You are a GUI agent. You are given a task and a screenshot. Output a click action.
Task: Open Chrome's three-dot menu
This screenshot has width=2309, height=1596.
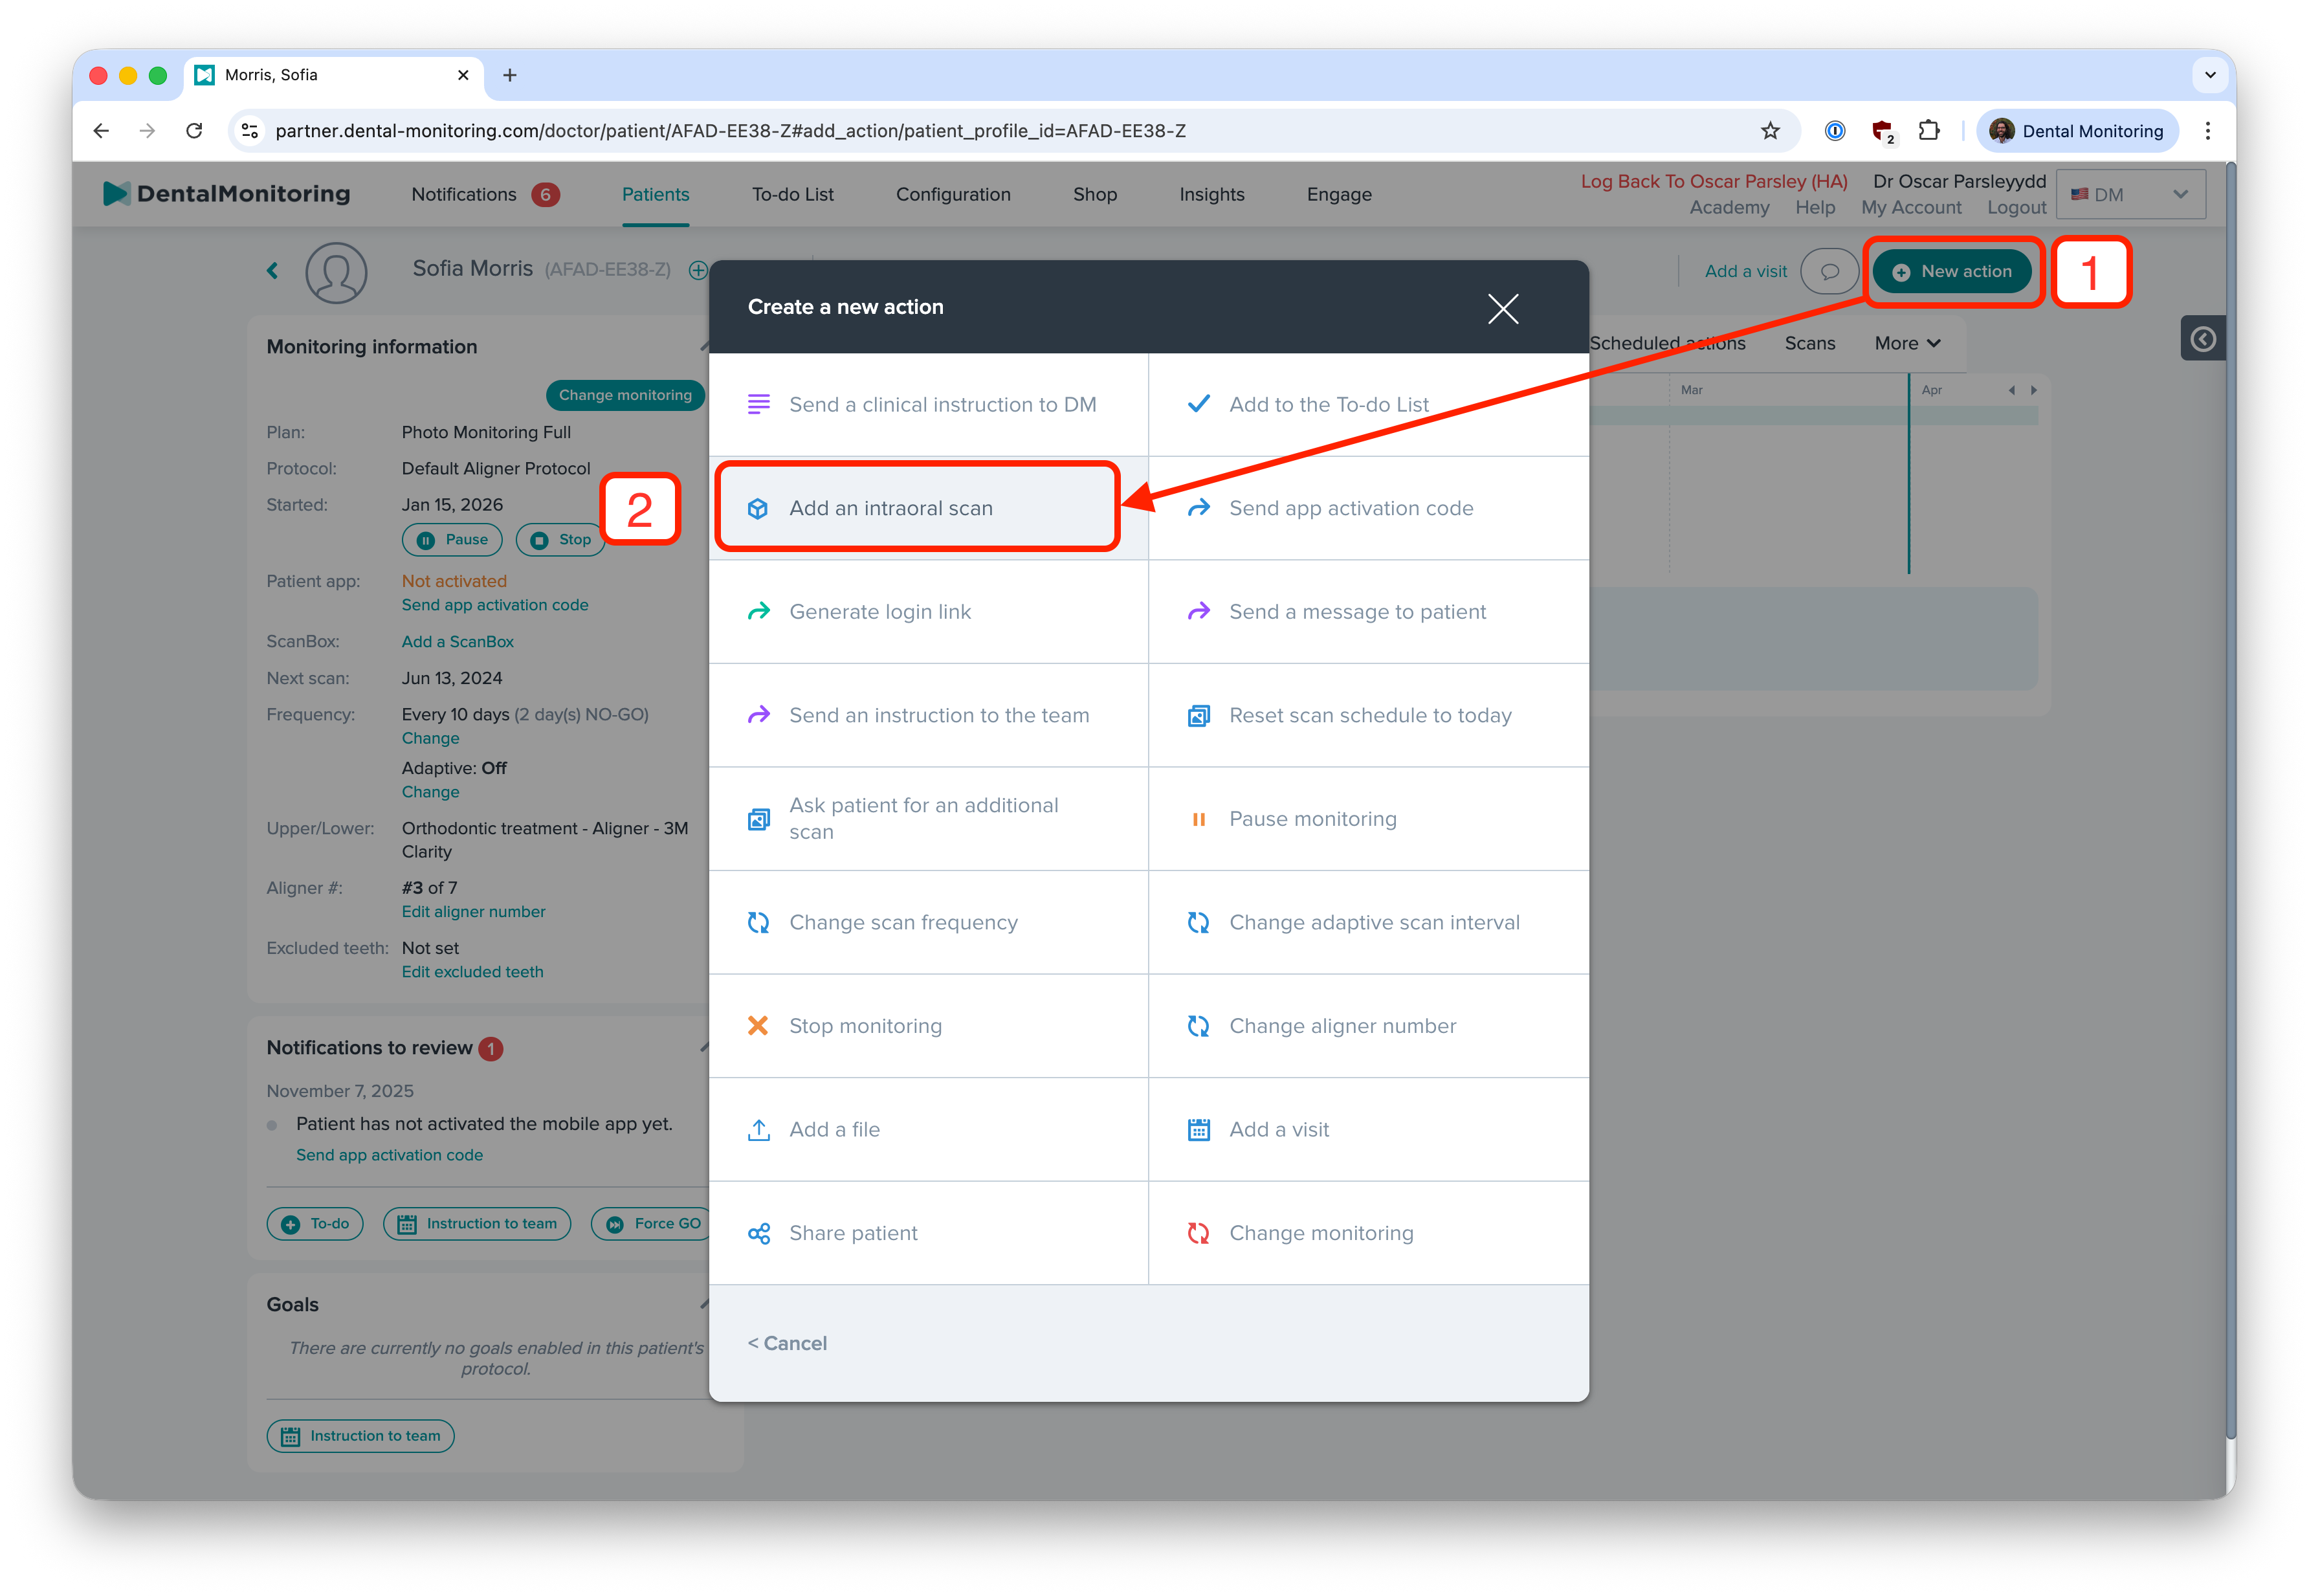point(2207,131)
